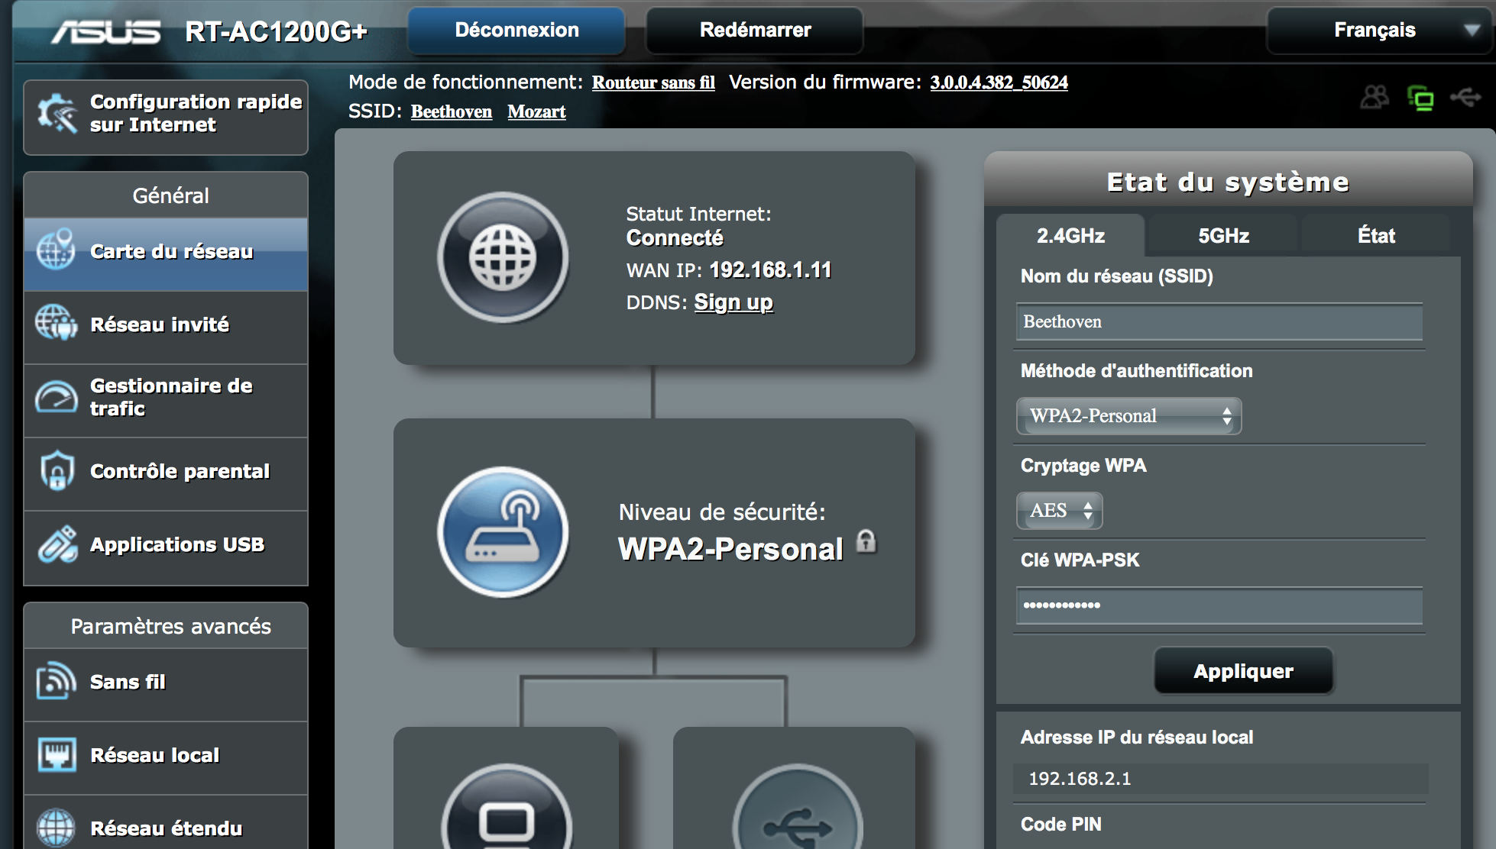This screenshot has height=849, width=1496.
Task: Switch to the État tab
Action: tap(1375, 236)
